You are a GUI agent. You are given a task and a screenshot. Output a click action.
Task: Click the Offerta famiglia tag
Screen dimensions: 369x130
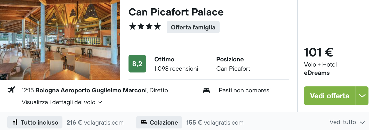coord(193,27)
